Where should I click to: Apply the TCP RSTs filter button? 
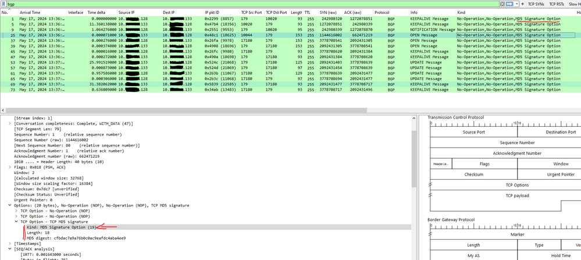557,3
